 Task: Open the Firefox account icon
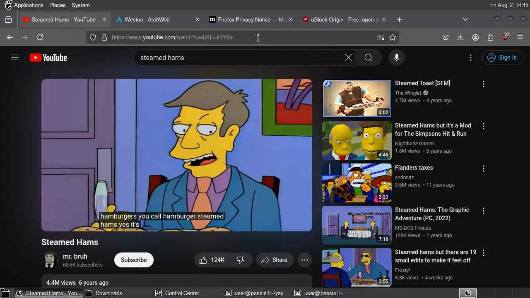point(475,37)
